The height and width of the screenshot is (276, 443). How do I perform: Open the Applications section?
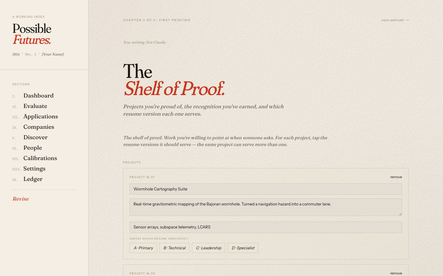[x=41, y=117]
